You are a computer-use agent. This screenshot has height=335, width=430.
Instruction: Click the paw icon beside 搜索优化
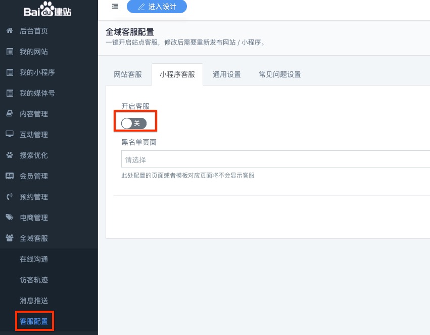click(9, 155)
